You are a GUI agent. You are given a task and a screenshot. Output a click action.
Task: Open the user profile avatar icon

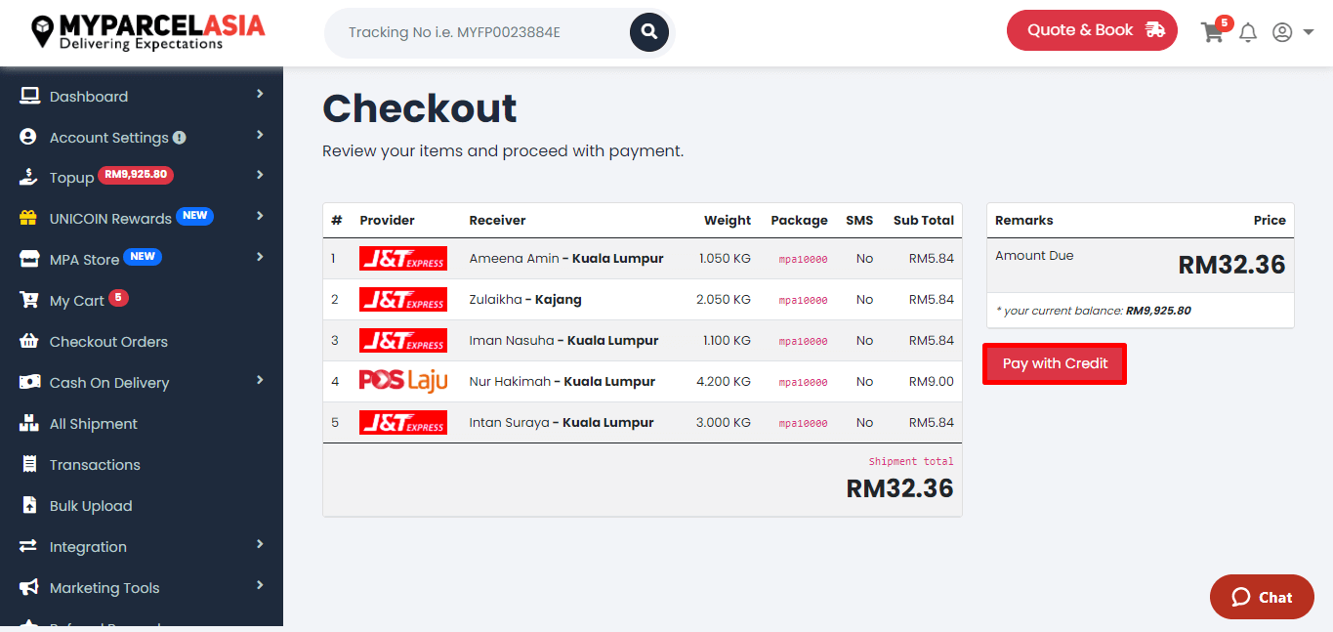pyautogui.click(x=1282, y=32)
